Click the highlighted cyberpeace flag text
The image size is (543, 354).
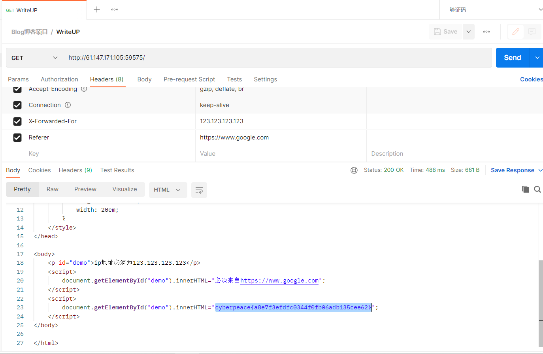point(293,307)
